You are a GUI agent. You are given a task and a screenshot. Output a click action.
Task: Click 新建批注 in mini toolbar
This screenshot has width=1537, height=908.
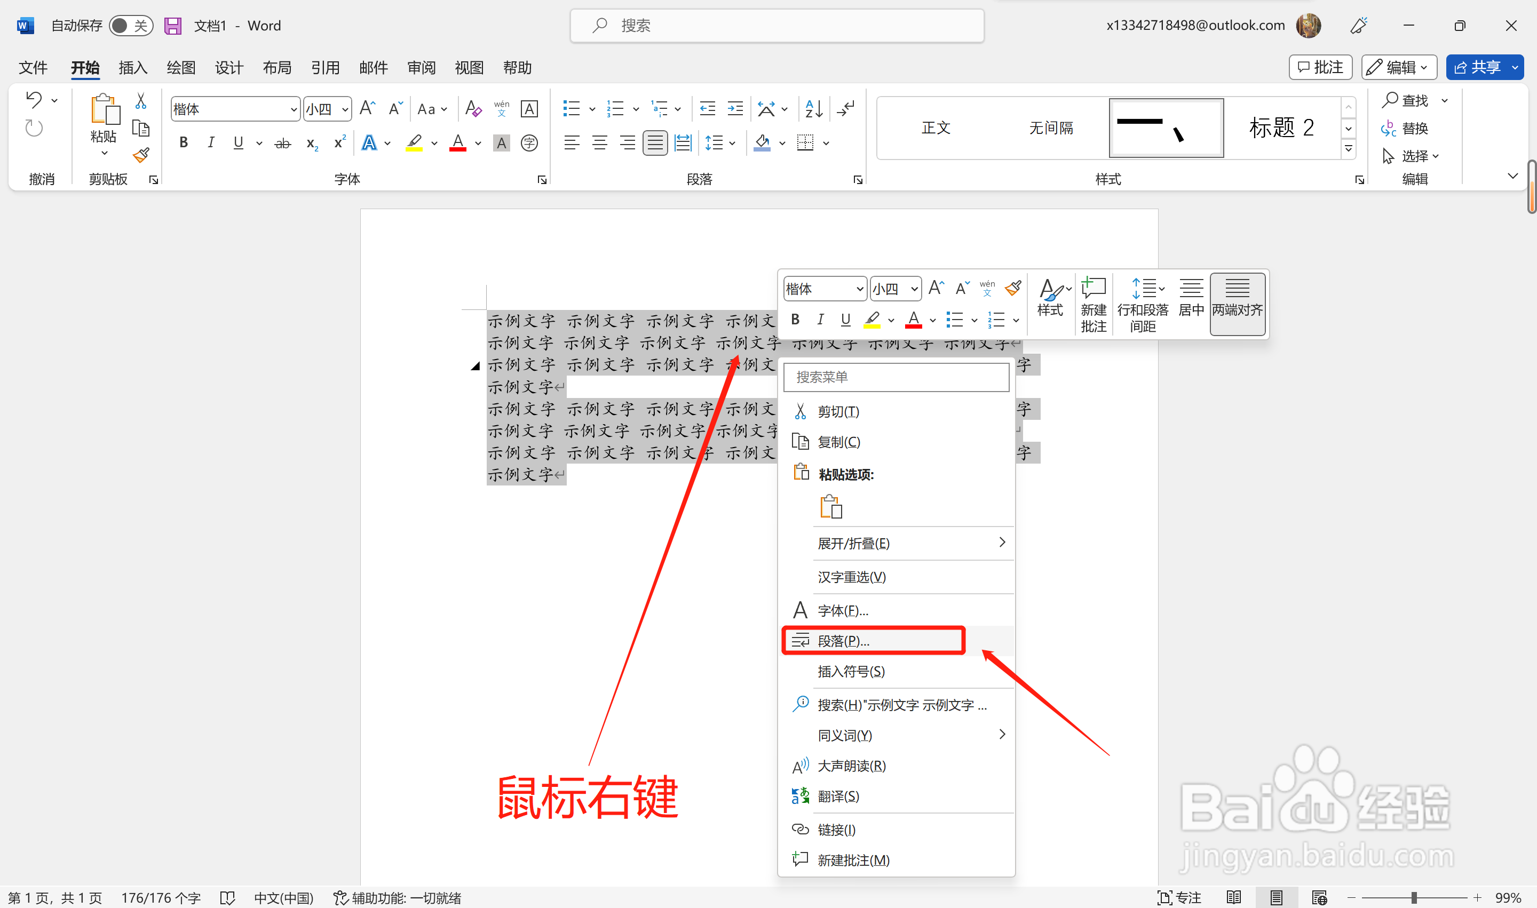[x=1093, y=304]
